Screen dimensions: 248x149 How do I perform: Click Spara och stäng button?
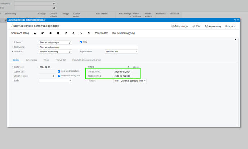(x=20, y=33)
